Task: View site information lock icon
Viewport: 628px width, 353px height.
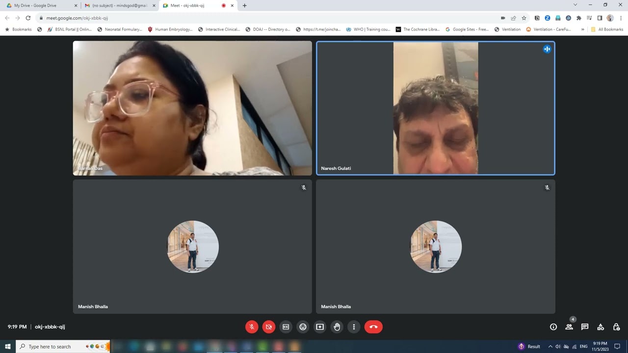Action: [x=41, y=18]
